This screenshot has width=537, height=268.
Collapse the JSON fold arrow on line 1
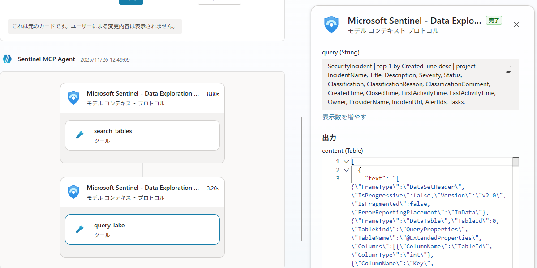(346, 162)
